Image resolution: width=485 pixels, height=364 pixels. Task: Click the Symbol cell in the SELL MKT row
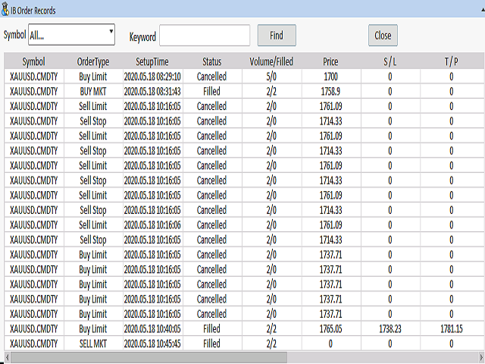[33, 344]
